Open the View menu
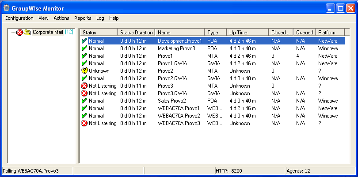The width and height of the screenshot is (358, 177). click(43, 18)
